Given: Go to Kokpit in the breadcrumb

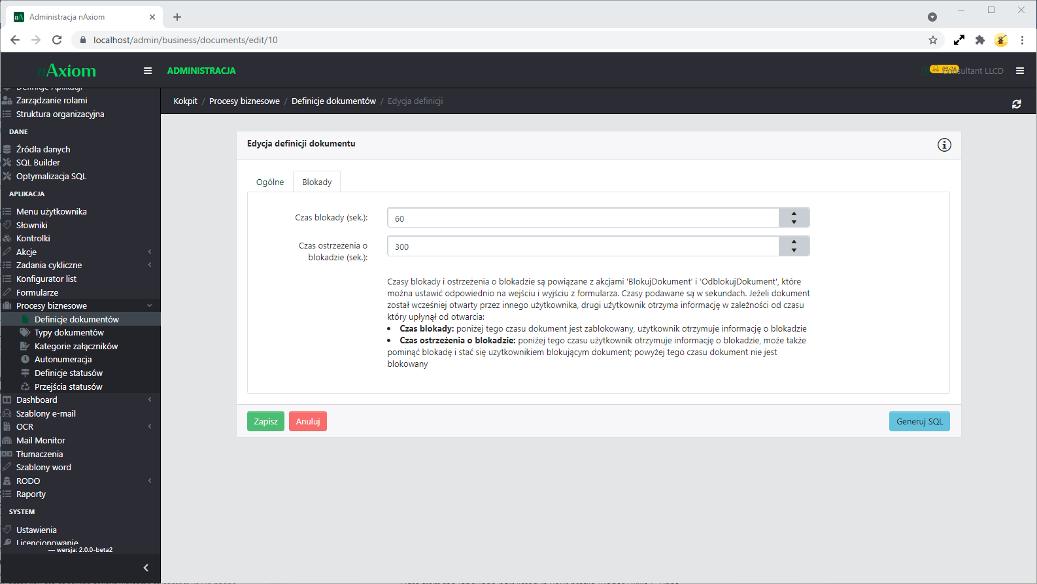Looking at the screenshot, I should click(185, 101).
